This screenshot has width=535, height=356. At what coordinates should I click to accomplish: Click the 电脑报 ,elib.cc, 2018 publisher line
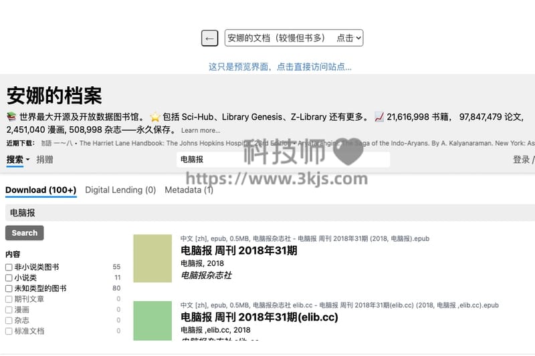point(215,330)
